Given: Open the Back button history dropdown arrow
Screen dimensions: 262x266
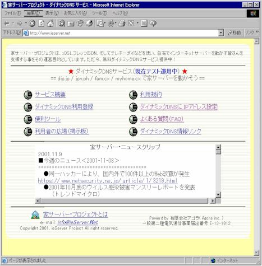Looking at the screenshot, I should [x=13, y=24].
